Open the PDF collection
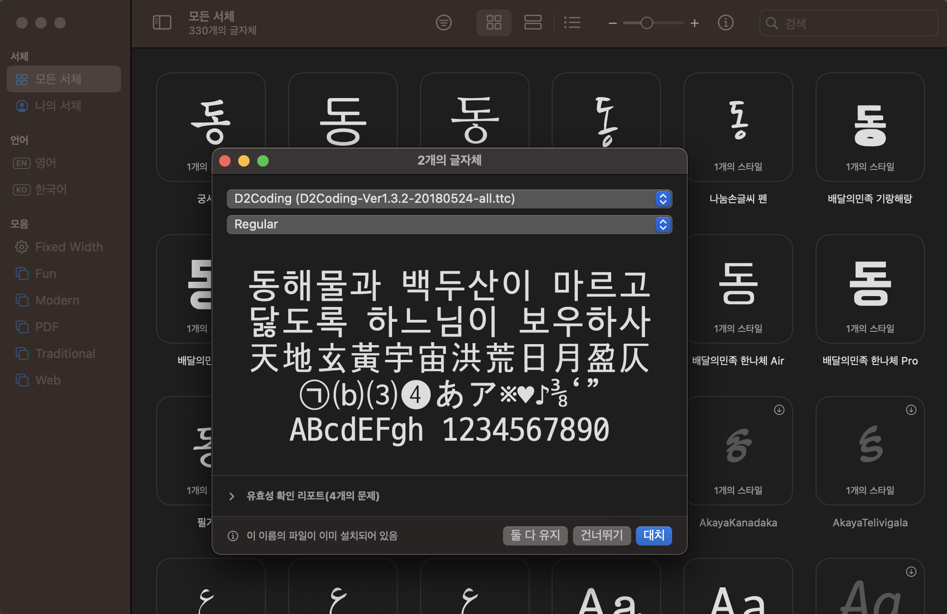947x614 pixels. pos(64,327)
